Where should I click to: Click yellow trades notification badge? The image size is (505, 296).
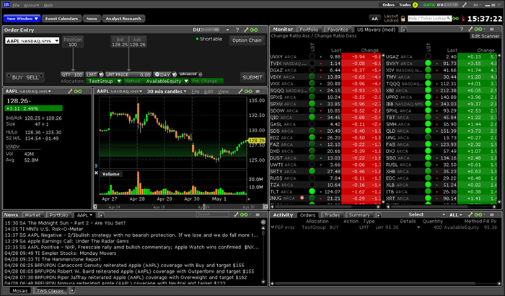coord(415,5)
